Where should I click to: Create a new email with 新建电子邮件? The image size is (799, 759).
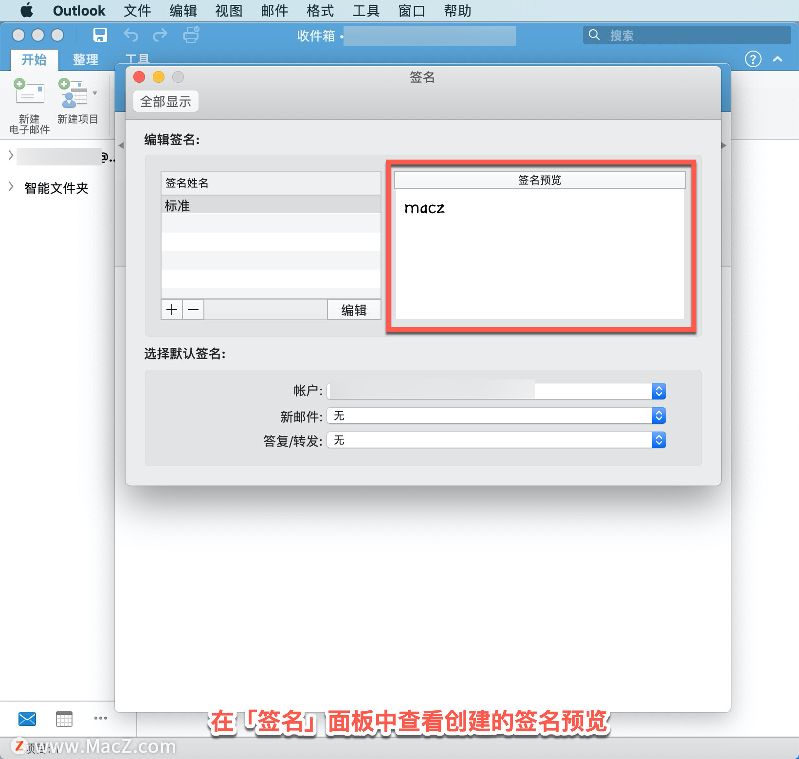click(29, 106)
